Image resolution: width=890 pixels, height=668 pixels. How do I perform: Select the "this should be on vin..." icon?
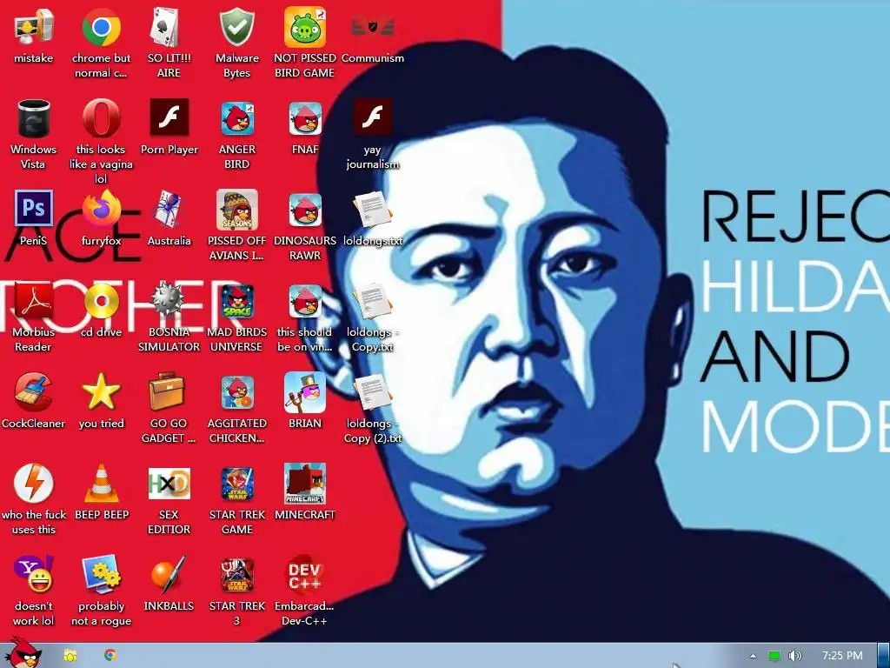coord(305,300)
